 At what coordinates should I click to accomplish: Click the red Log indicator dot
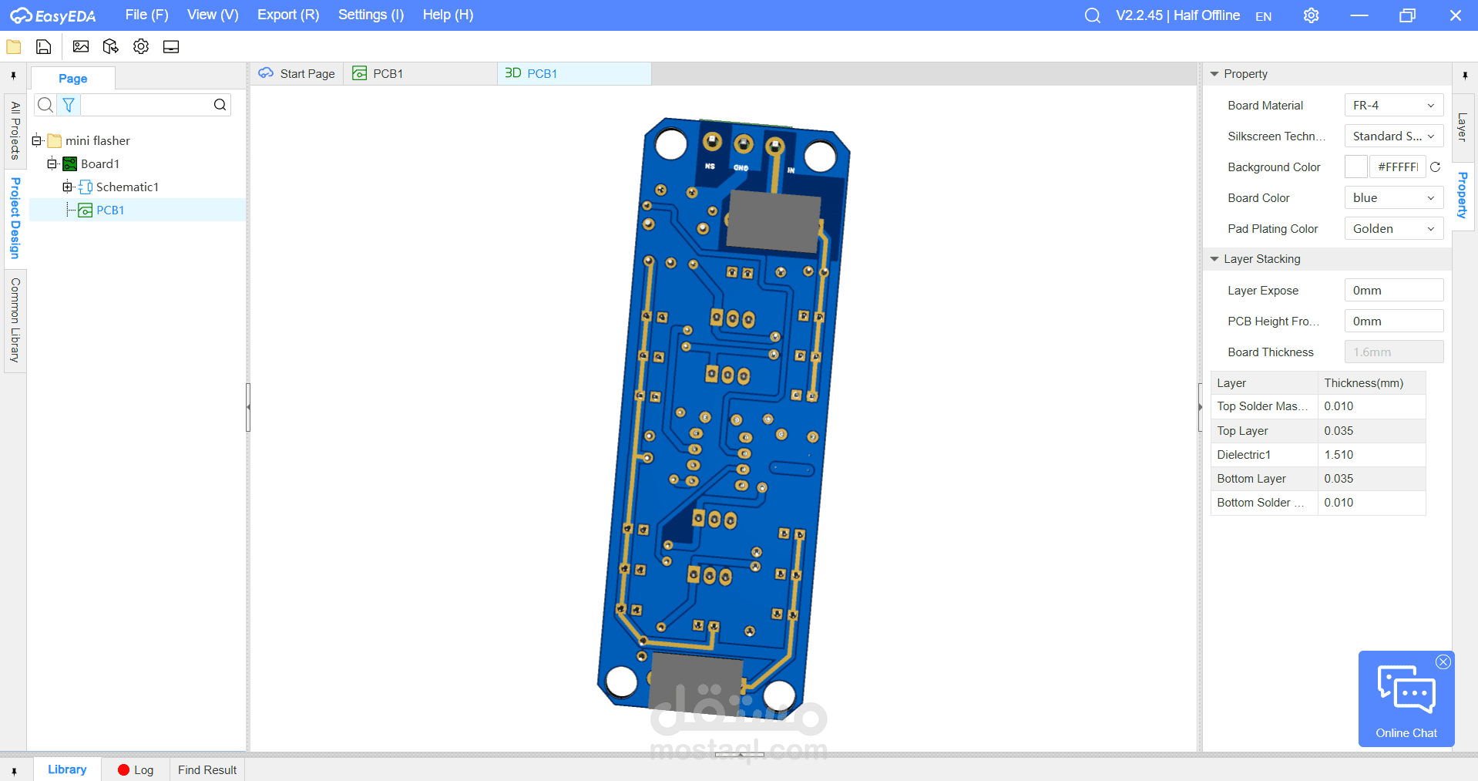123,770
